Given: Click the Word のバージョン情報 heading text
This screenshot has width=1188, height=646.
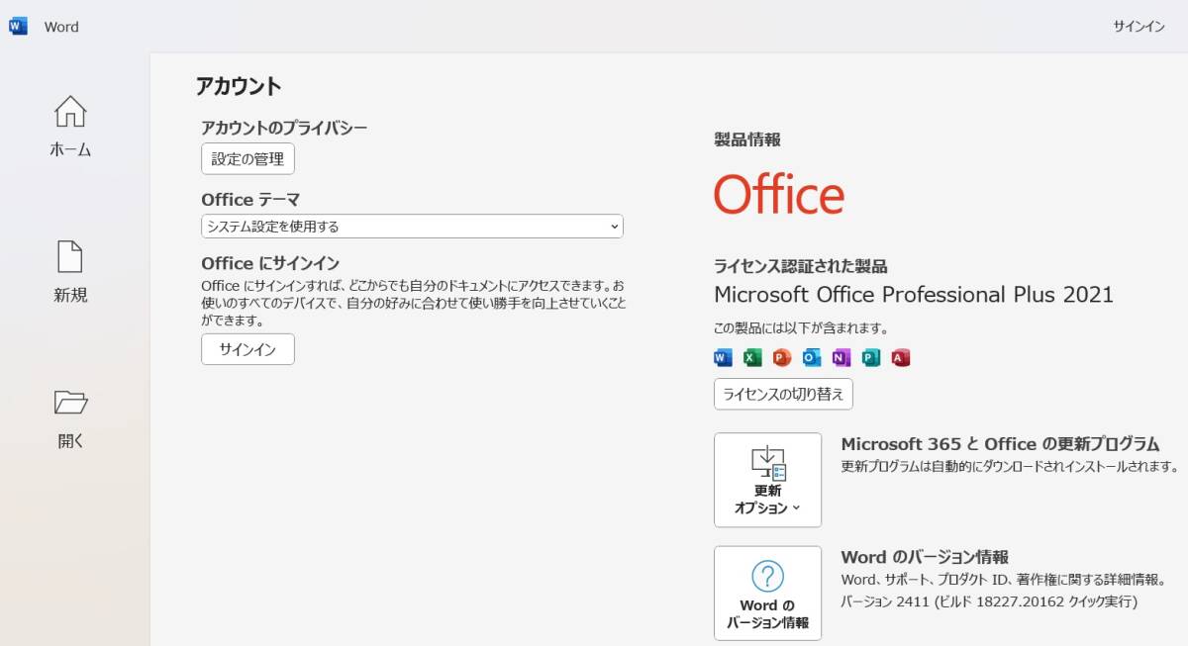Looking at the screenshot, I should point(925,557).
